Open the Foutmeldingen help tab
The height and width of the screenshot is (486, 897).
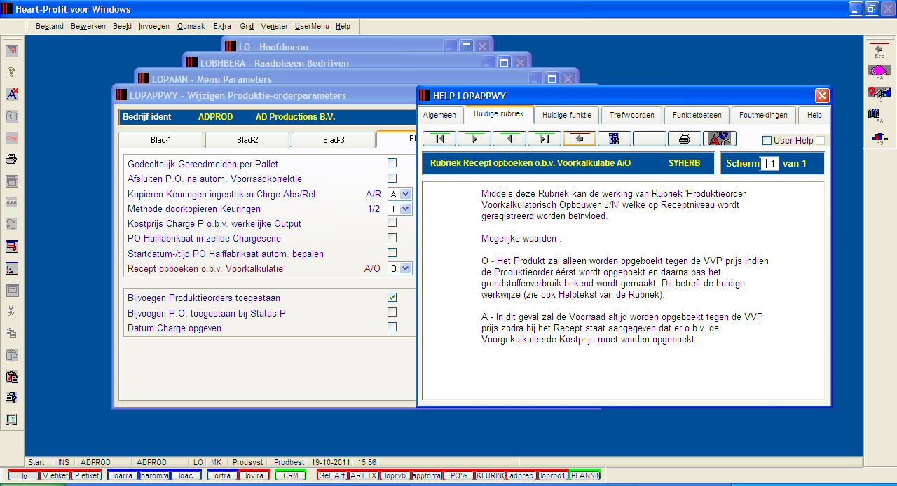[764, 115]
